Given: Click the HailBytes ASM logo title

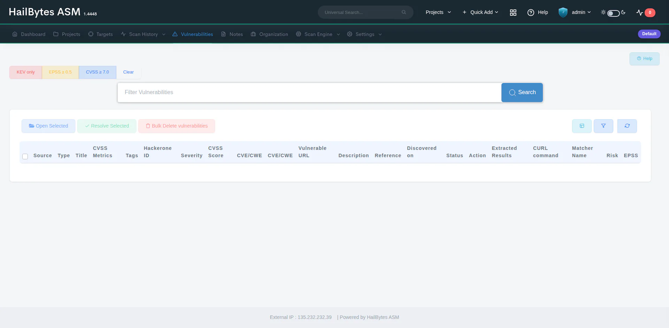Looking at the screenshot, I should [45, 12].
